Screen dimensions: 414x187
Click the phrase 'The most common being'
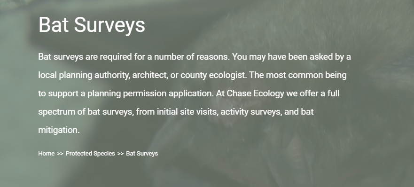click(x=298, y=76)
